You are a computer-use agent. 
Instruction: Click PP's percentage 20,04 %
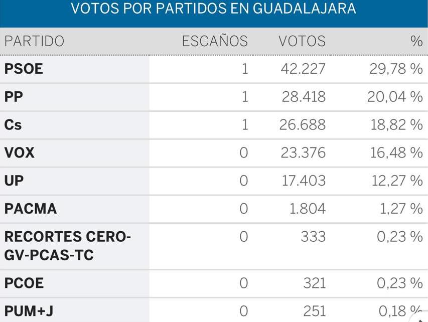click(x=395, y=97)
